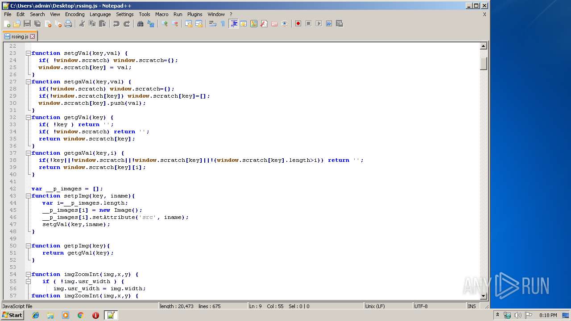Click the vertical scrollbar down arrow
The image size is (571, 321).
pos(483,296)
